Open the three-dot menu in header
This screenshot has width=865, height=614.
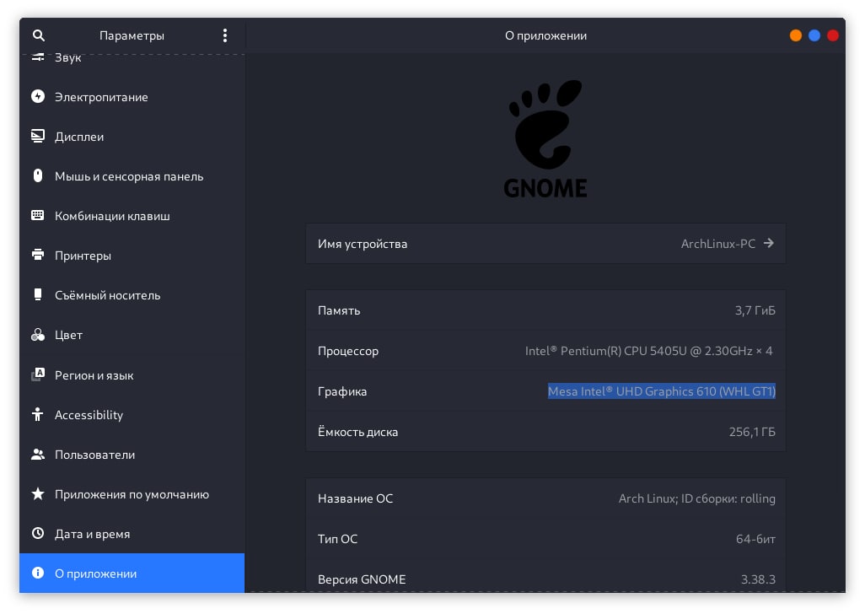click(225, 36)
